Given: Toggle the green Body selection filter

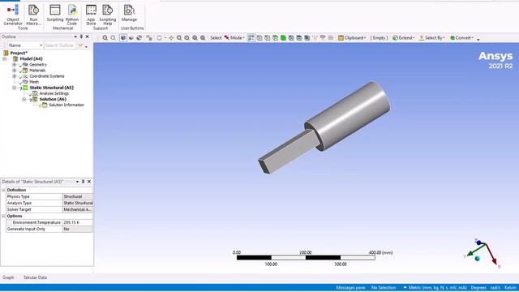Looking at the screenshot, I should [283, 38].
